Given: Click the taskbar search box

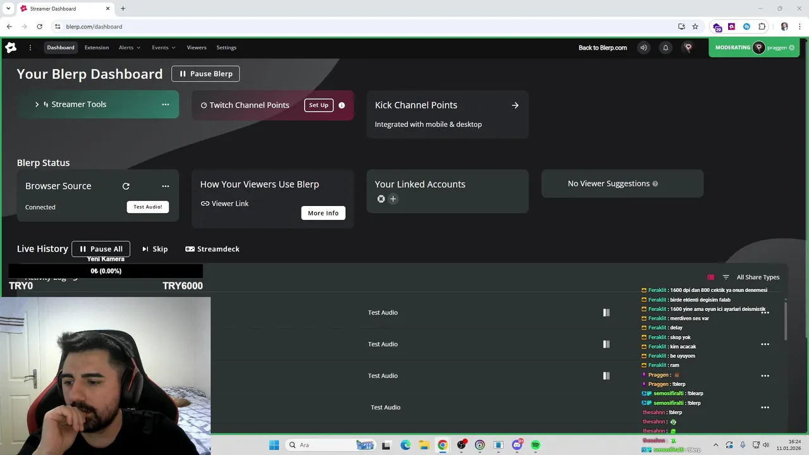Looking at the screenshot, I should pyautogui.click(x=332, y=445).
